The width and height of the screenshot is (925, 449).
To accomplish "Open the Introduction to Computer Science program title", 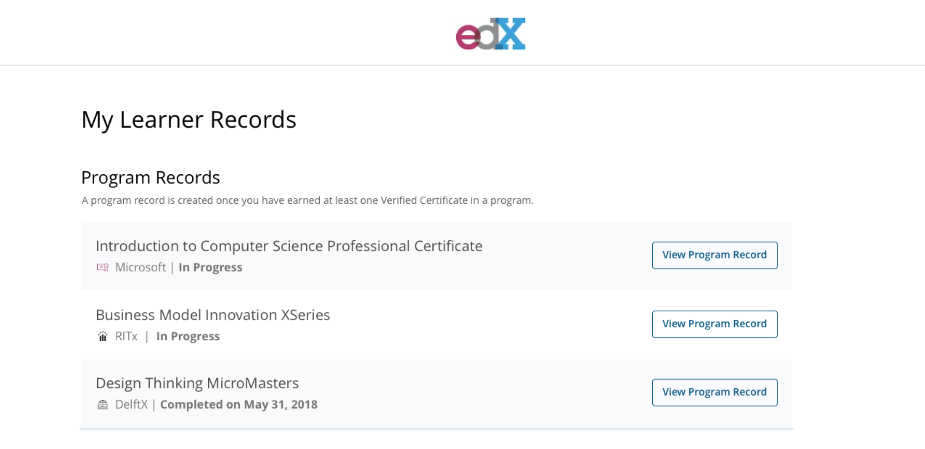I will coord(289,246).
